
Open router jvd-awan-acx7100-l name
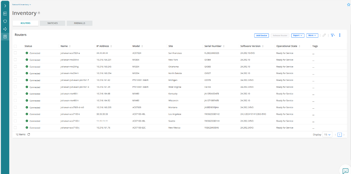[70, 121]
